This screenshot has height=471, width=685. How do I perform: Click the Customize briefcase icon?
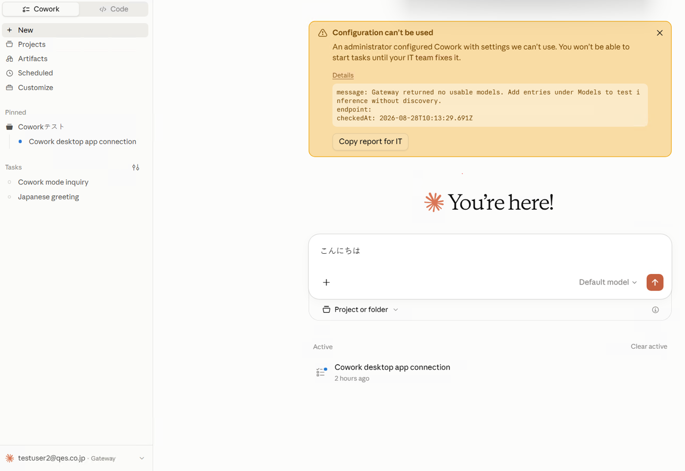tap(9, 88)
